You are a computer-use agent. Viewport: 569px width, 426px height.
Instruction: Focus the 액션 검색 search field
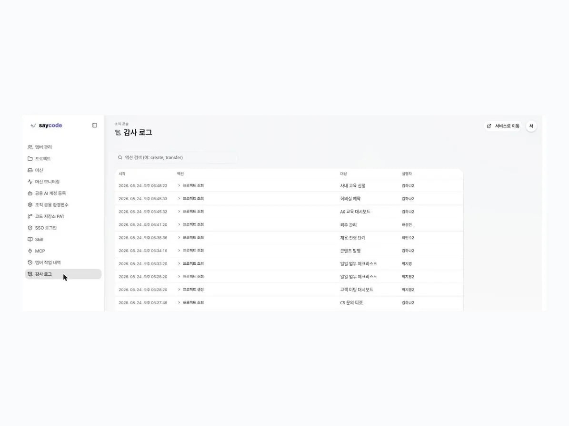[x=176, y=157]
